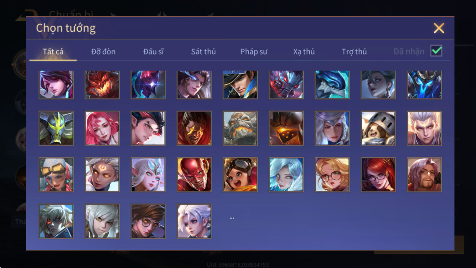Select the flaming red demon hero portrait

click(x=102, y=85)
